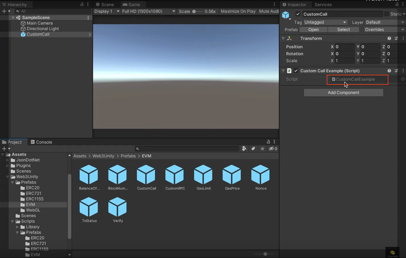Click the prefab Open button

tap(313, 30)
